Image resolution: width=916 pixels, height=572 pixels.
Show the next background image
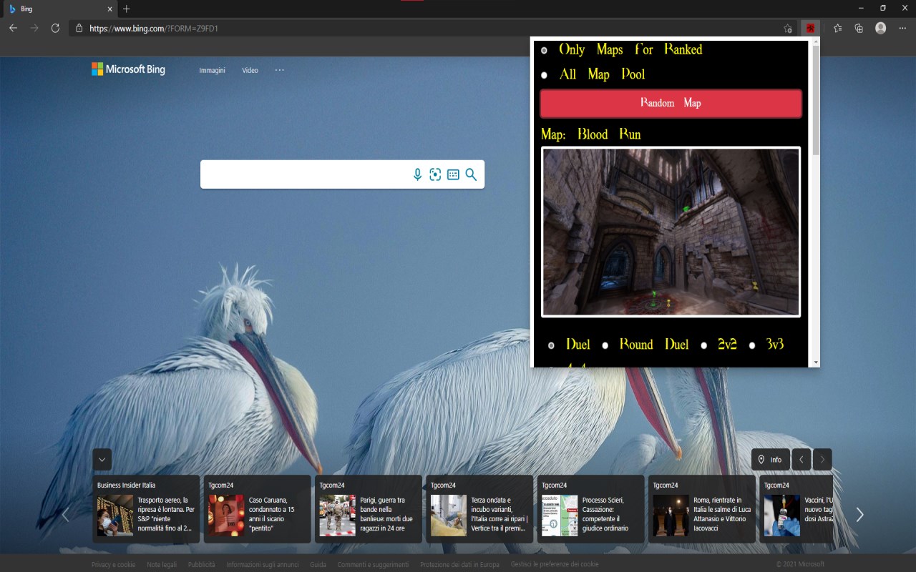point(823,460)
